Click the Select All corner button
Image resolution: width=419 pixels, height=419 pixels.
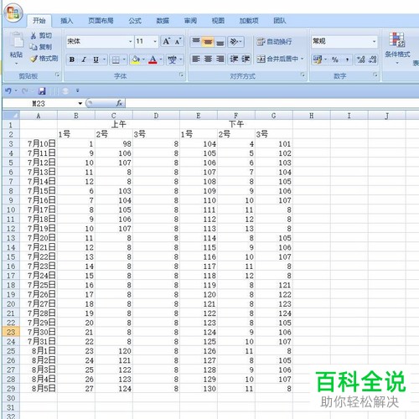tap(11, 116)
